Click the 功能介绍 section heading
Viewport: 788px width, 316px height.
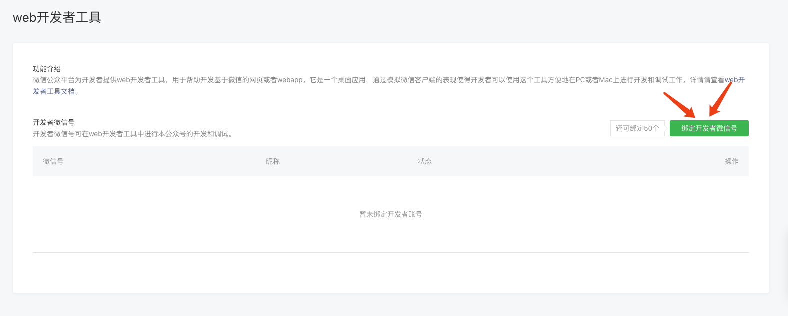click(47, 69)
